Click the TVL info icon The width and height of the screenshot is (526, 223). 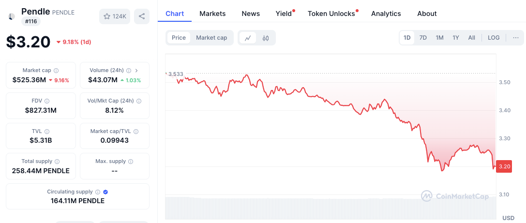[x=46, y=132]
